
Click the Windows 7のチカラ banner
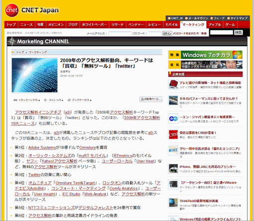(205, 55)
